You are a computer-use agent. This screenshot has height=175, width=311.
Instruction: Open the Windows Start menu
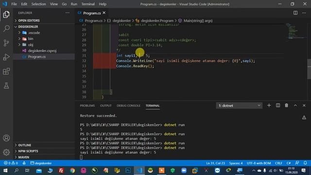[5, 171]
